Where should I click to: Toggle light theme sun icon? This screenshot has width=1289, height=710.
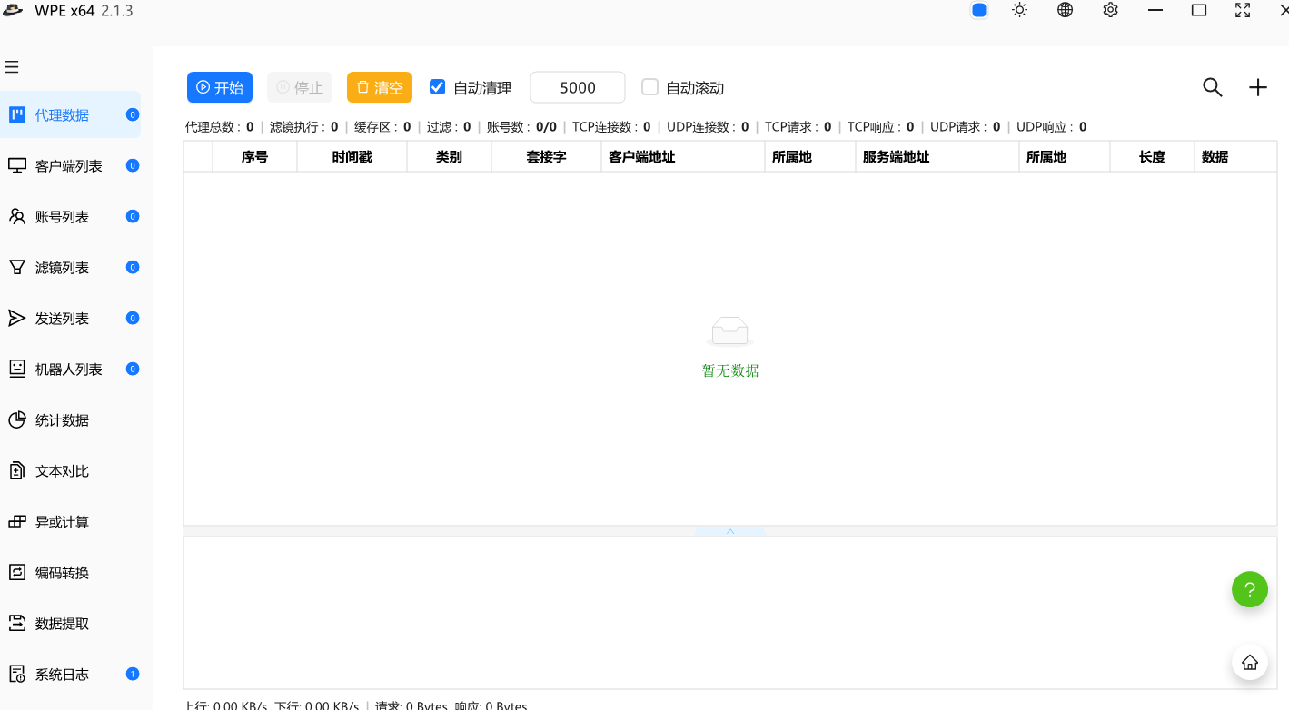coord(1020,10)
